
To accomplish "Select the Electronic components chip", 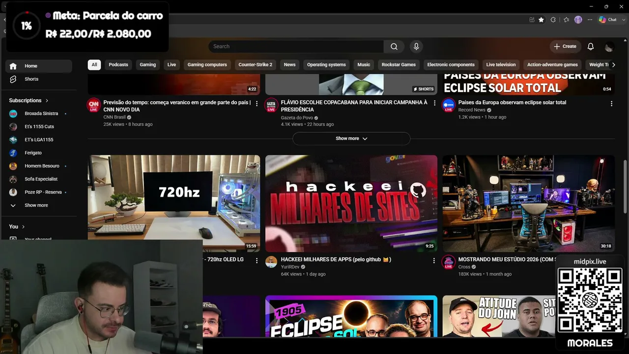I will pos(451,64).
